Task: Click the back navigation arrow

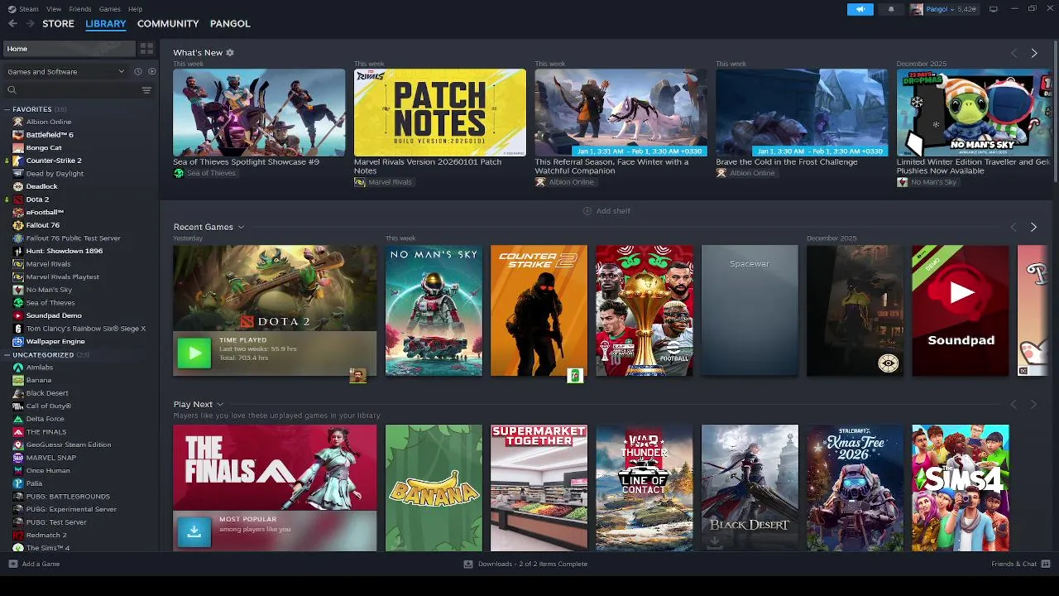Action: (12, 23)
